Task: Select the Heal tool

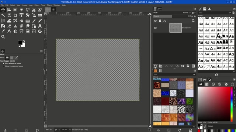Action: pyautogui.click(x=21, y=26)
